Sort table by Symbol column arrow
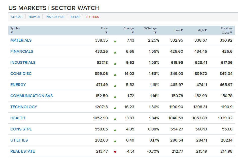The image size is (238, 161). tap(12, 33)
